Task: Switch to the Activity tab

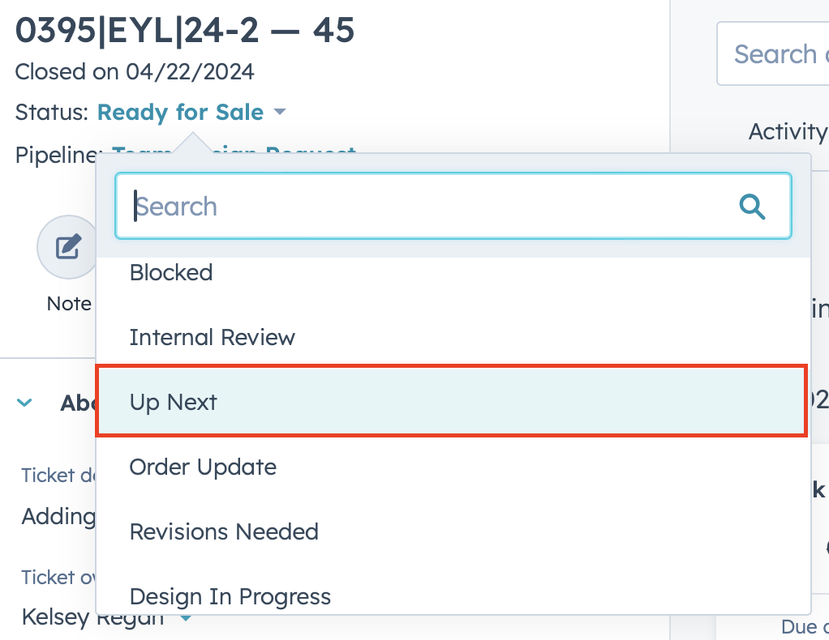Action: (x=787, y=131)
